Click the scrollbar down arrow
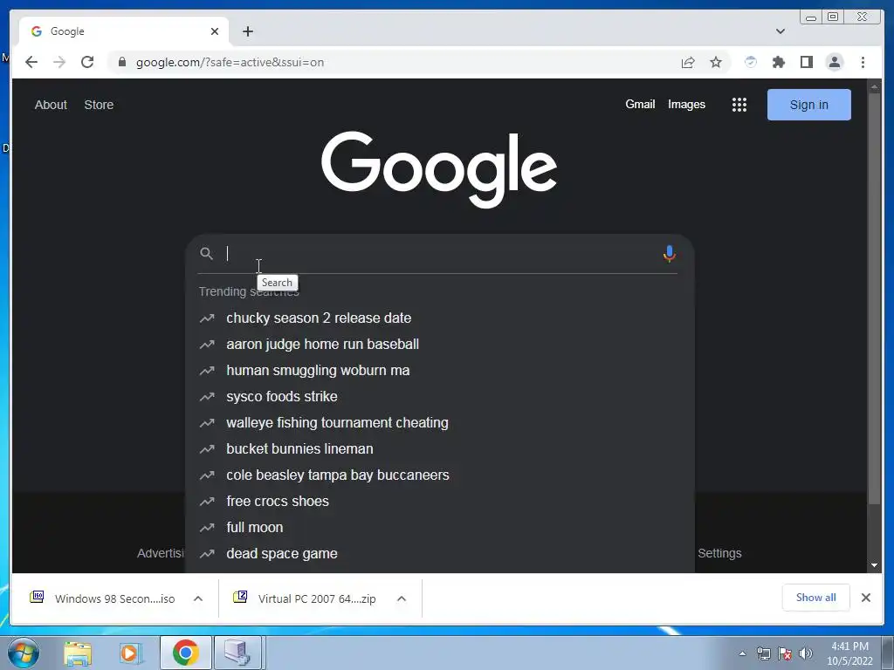Image resolution: width=894 pixels, height=670 pixels. point(874,565)
